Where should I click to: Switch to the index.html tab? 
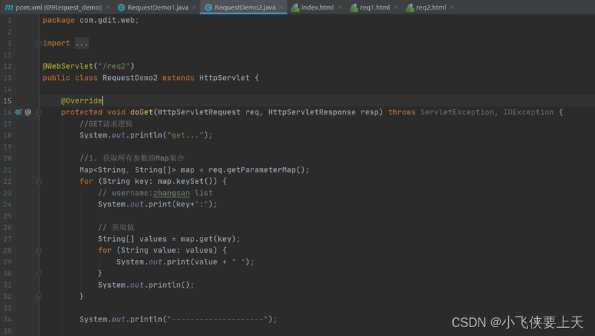[317, 8]
